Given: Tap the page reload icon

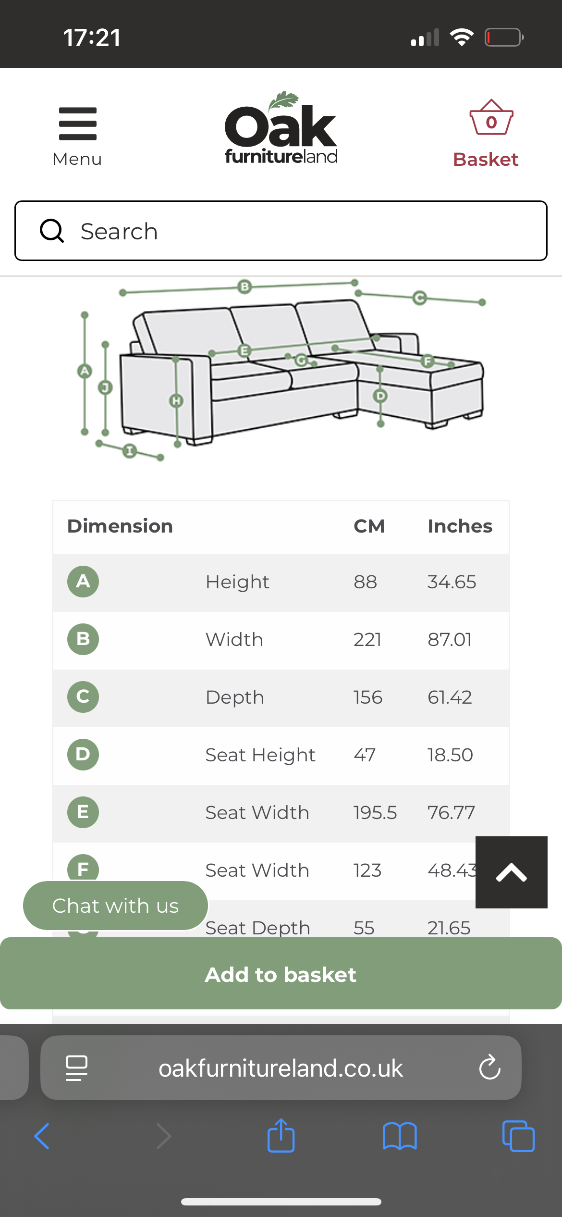Looking at the screenshot, I should [489, 1068].
